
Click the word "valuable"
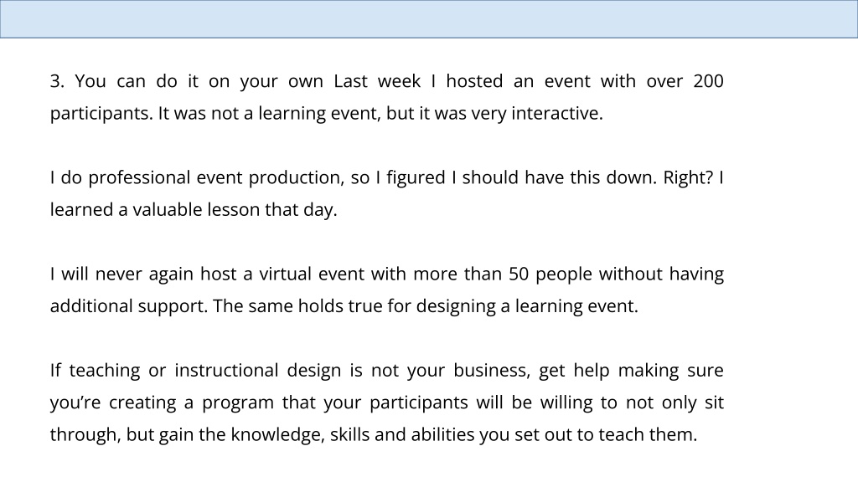pos(167,210)
